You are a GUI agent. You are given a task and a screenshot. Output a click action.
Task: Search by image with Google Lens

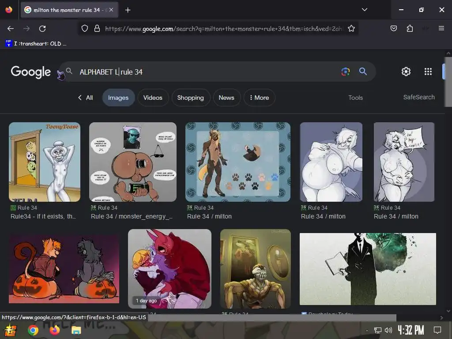click(345, 72)
